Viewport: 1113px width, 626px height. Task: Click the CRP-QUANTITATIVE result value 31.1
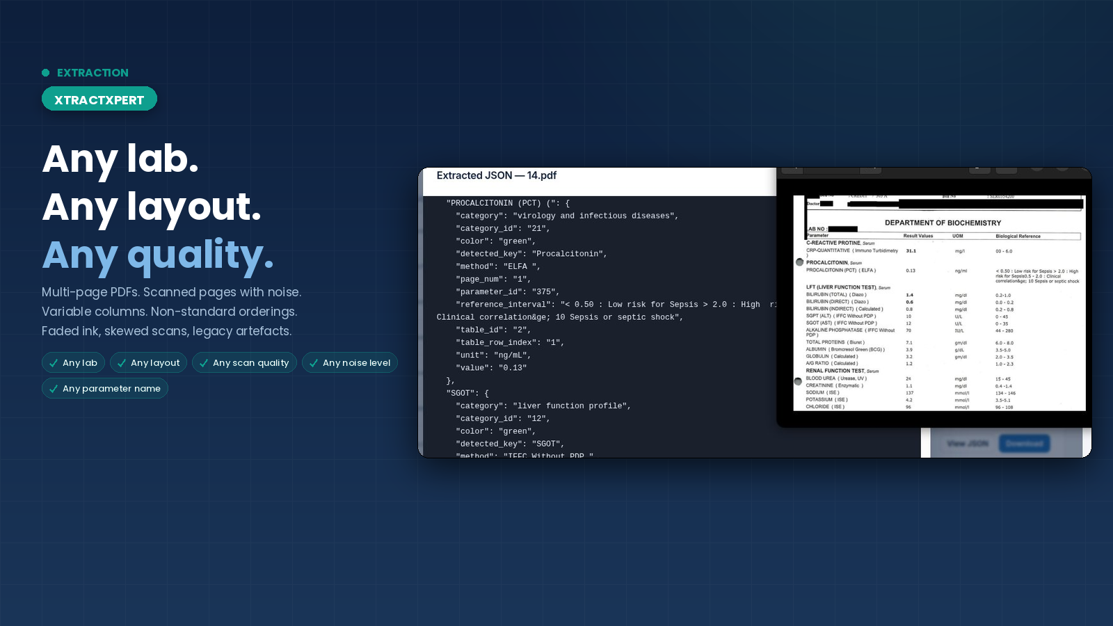[x=911, y=250]
